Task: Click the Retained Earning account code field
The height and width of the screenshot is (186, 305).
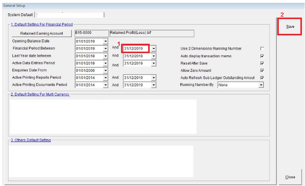Action: coord(91,33)
